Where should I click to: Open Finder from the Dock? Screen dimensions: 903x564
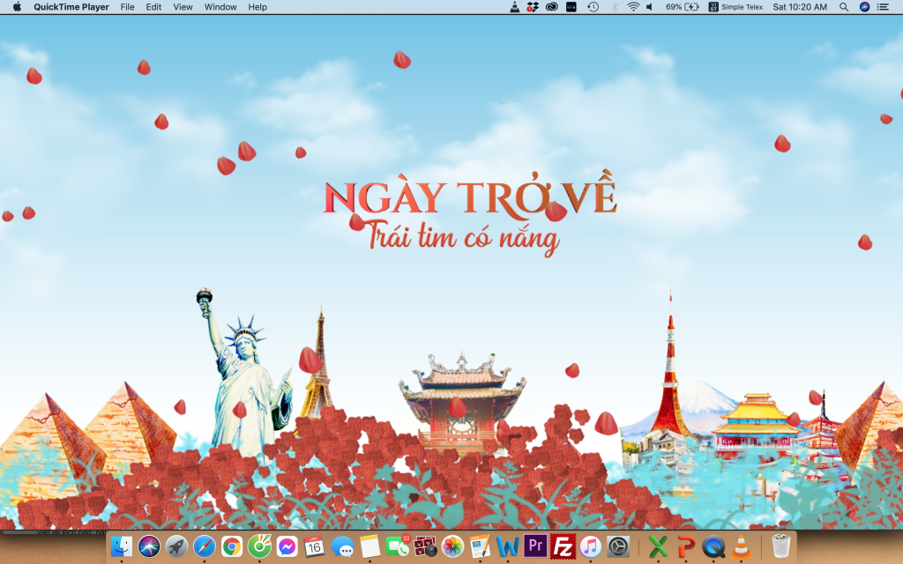(x=122, y=546)
